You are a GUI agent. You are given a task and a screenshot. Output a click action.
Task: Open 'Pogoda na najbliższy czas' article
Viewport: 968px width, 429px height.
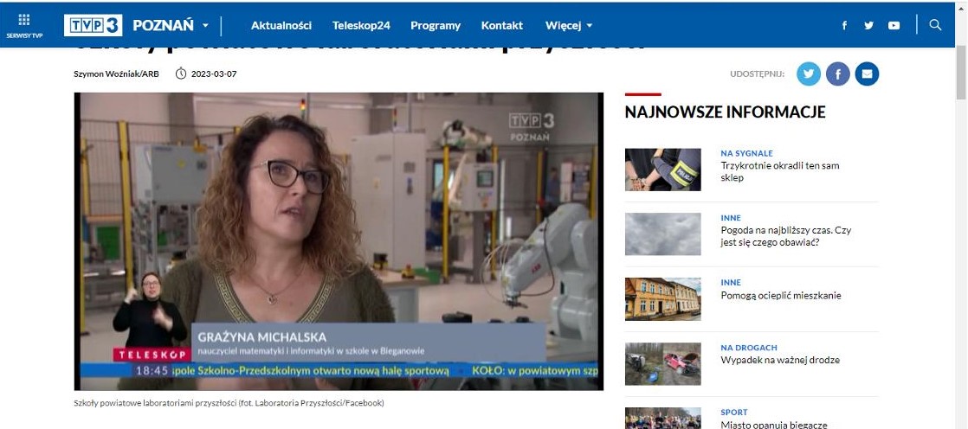tap(786, 236)
